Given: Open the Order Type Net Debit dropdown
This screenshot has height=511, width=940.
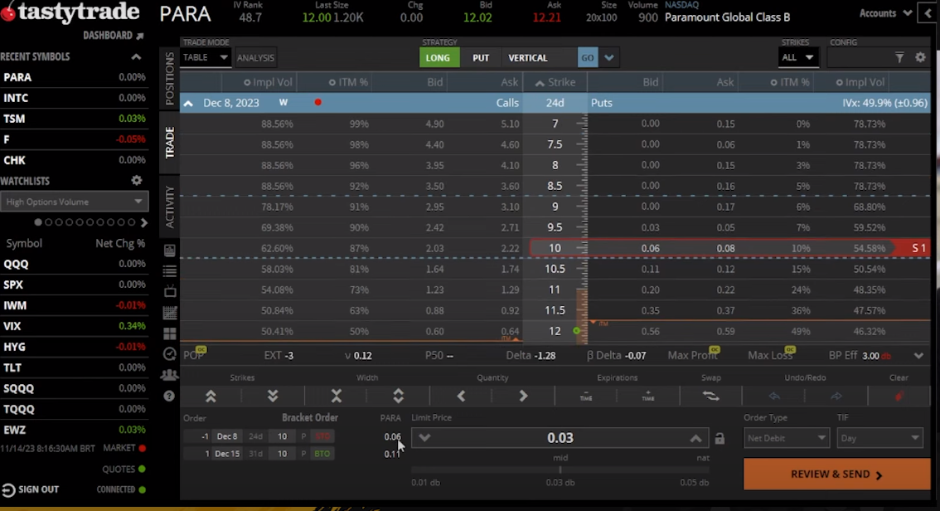Looking at the screenshot, I should pos(786,438).
